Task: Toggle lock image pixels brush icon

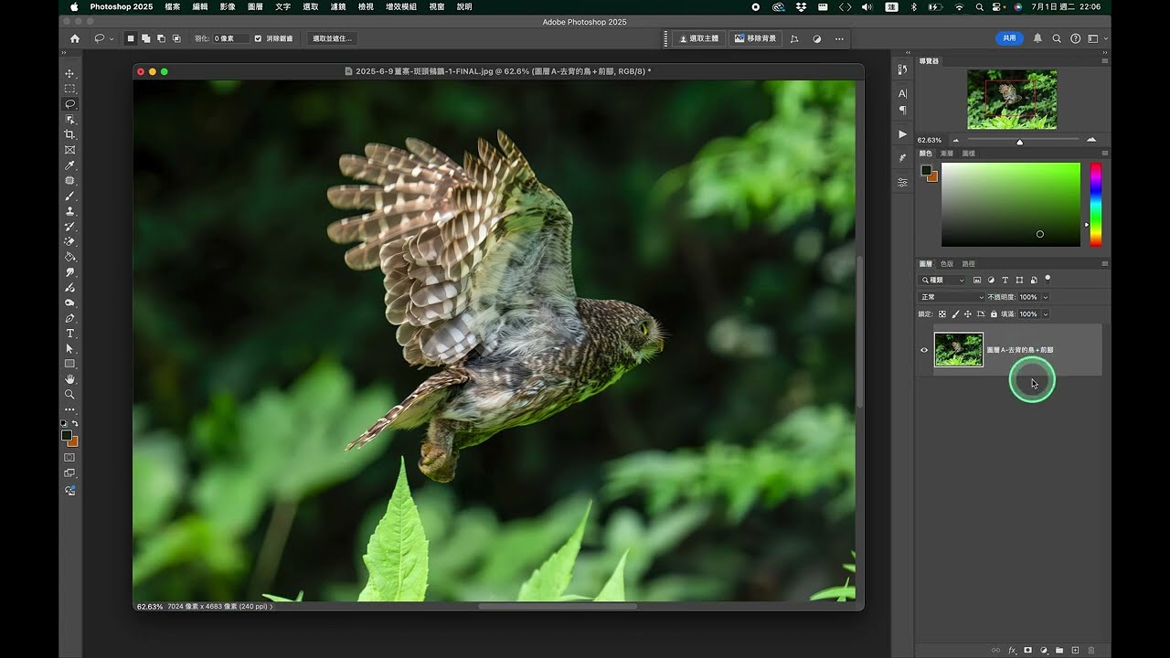Action: point(955,313)
